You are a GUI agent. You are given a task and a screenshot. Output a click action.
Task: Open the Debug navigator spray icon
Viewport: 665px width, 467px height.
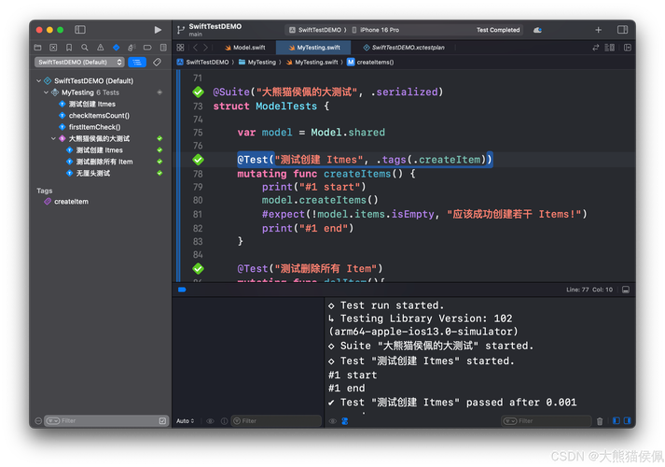132,48
